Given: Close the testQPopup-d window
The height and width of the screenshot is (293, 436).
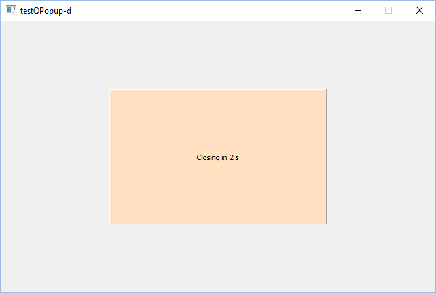Looking at the screenshot, I should point(420,10).
